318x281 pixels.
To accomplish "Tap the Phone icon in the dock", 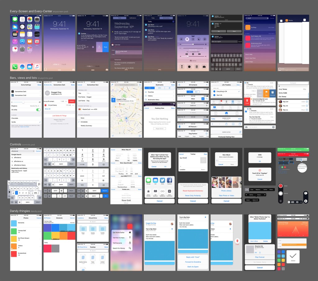I will tap(15, 67).
